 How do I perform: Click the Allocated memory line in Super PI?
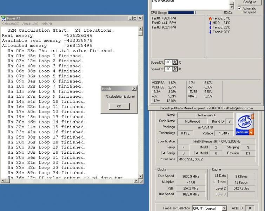[47, 46]
